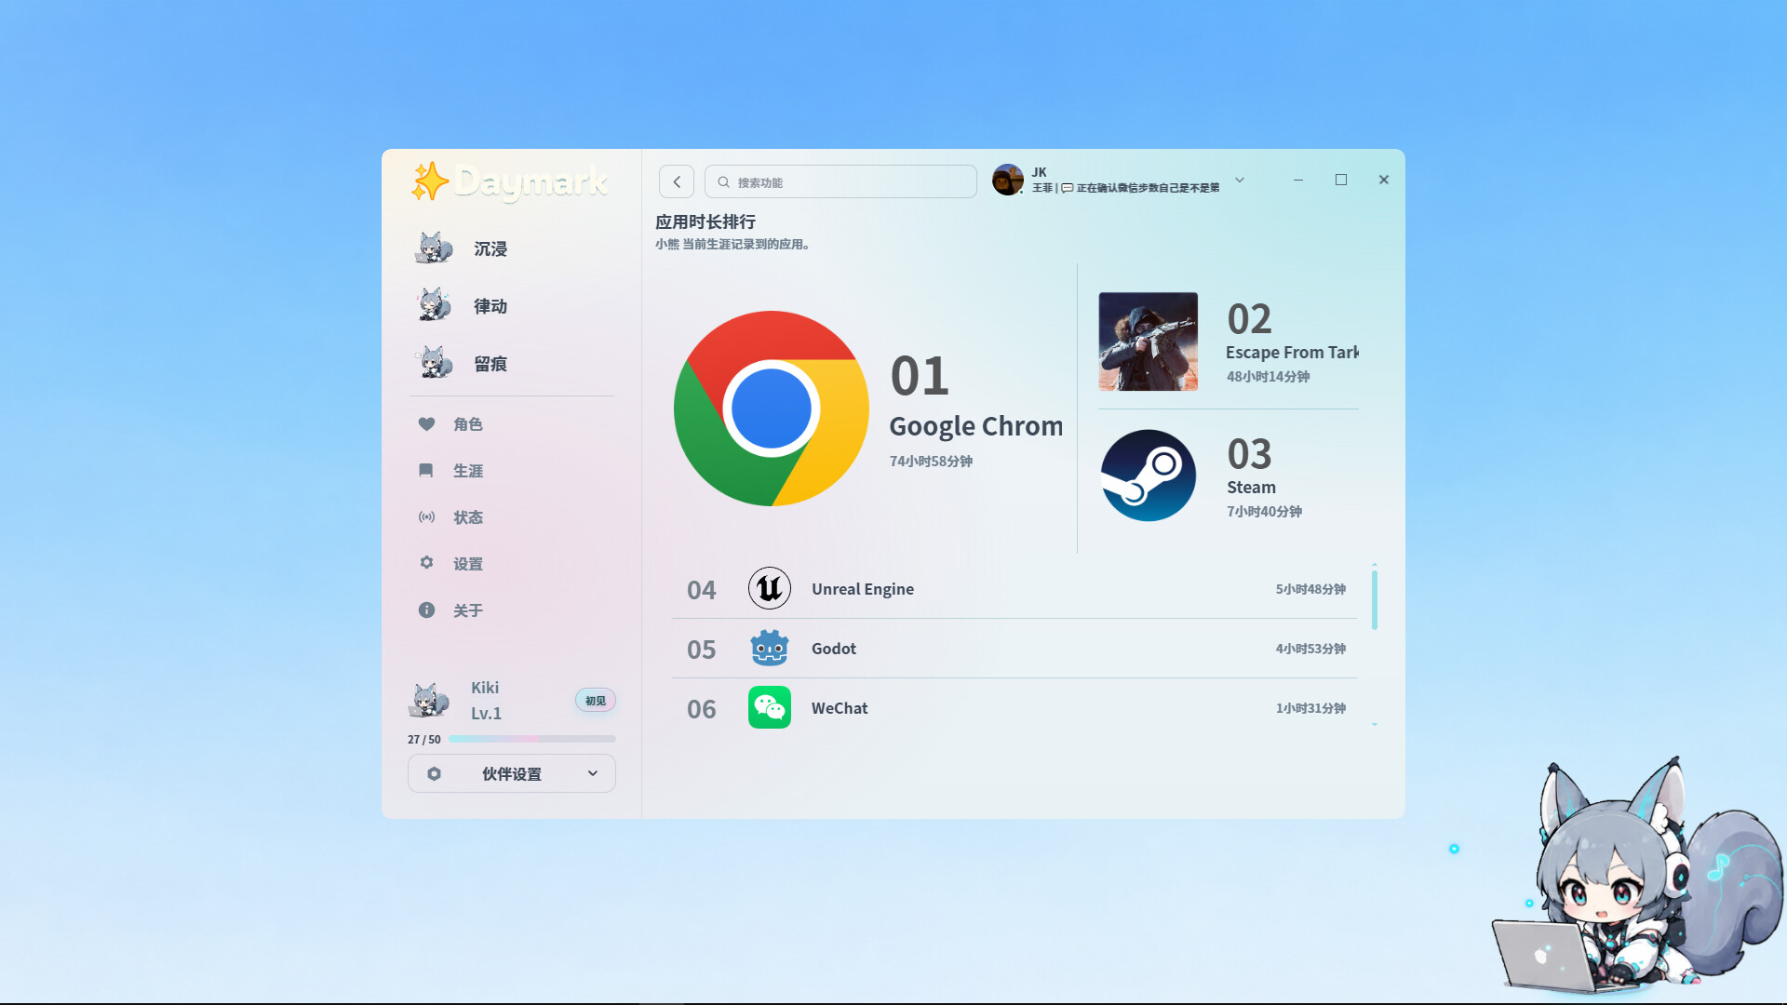This screenshot has width=1787, height=1005.
Task: Click the desktop squirrel girl mascot
Action: (1638, 877)
